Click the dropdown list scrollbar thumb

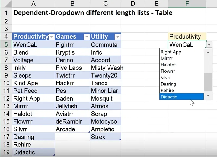(208, 82)
